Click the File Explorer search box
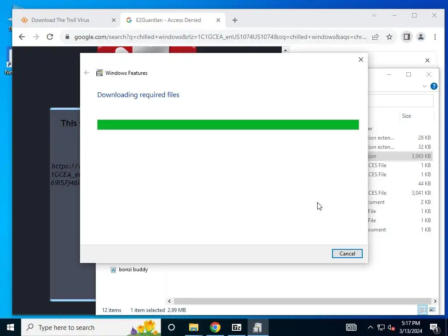Image resolution: width=448 pixels, height=336 pixels. click(401, 101)
